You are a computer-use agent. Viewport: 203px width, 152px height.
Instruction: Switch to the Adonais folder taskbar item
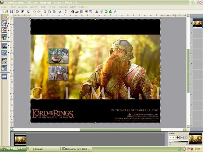coord(44,149)
